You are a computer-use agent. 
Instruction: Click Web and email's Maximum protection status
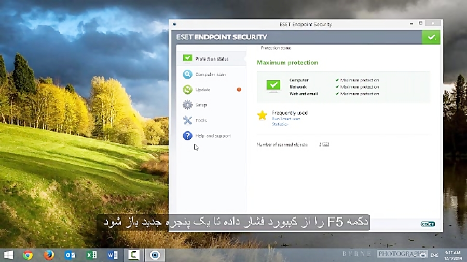(360, 94)
